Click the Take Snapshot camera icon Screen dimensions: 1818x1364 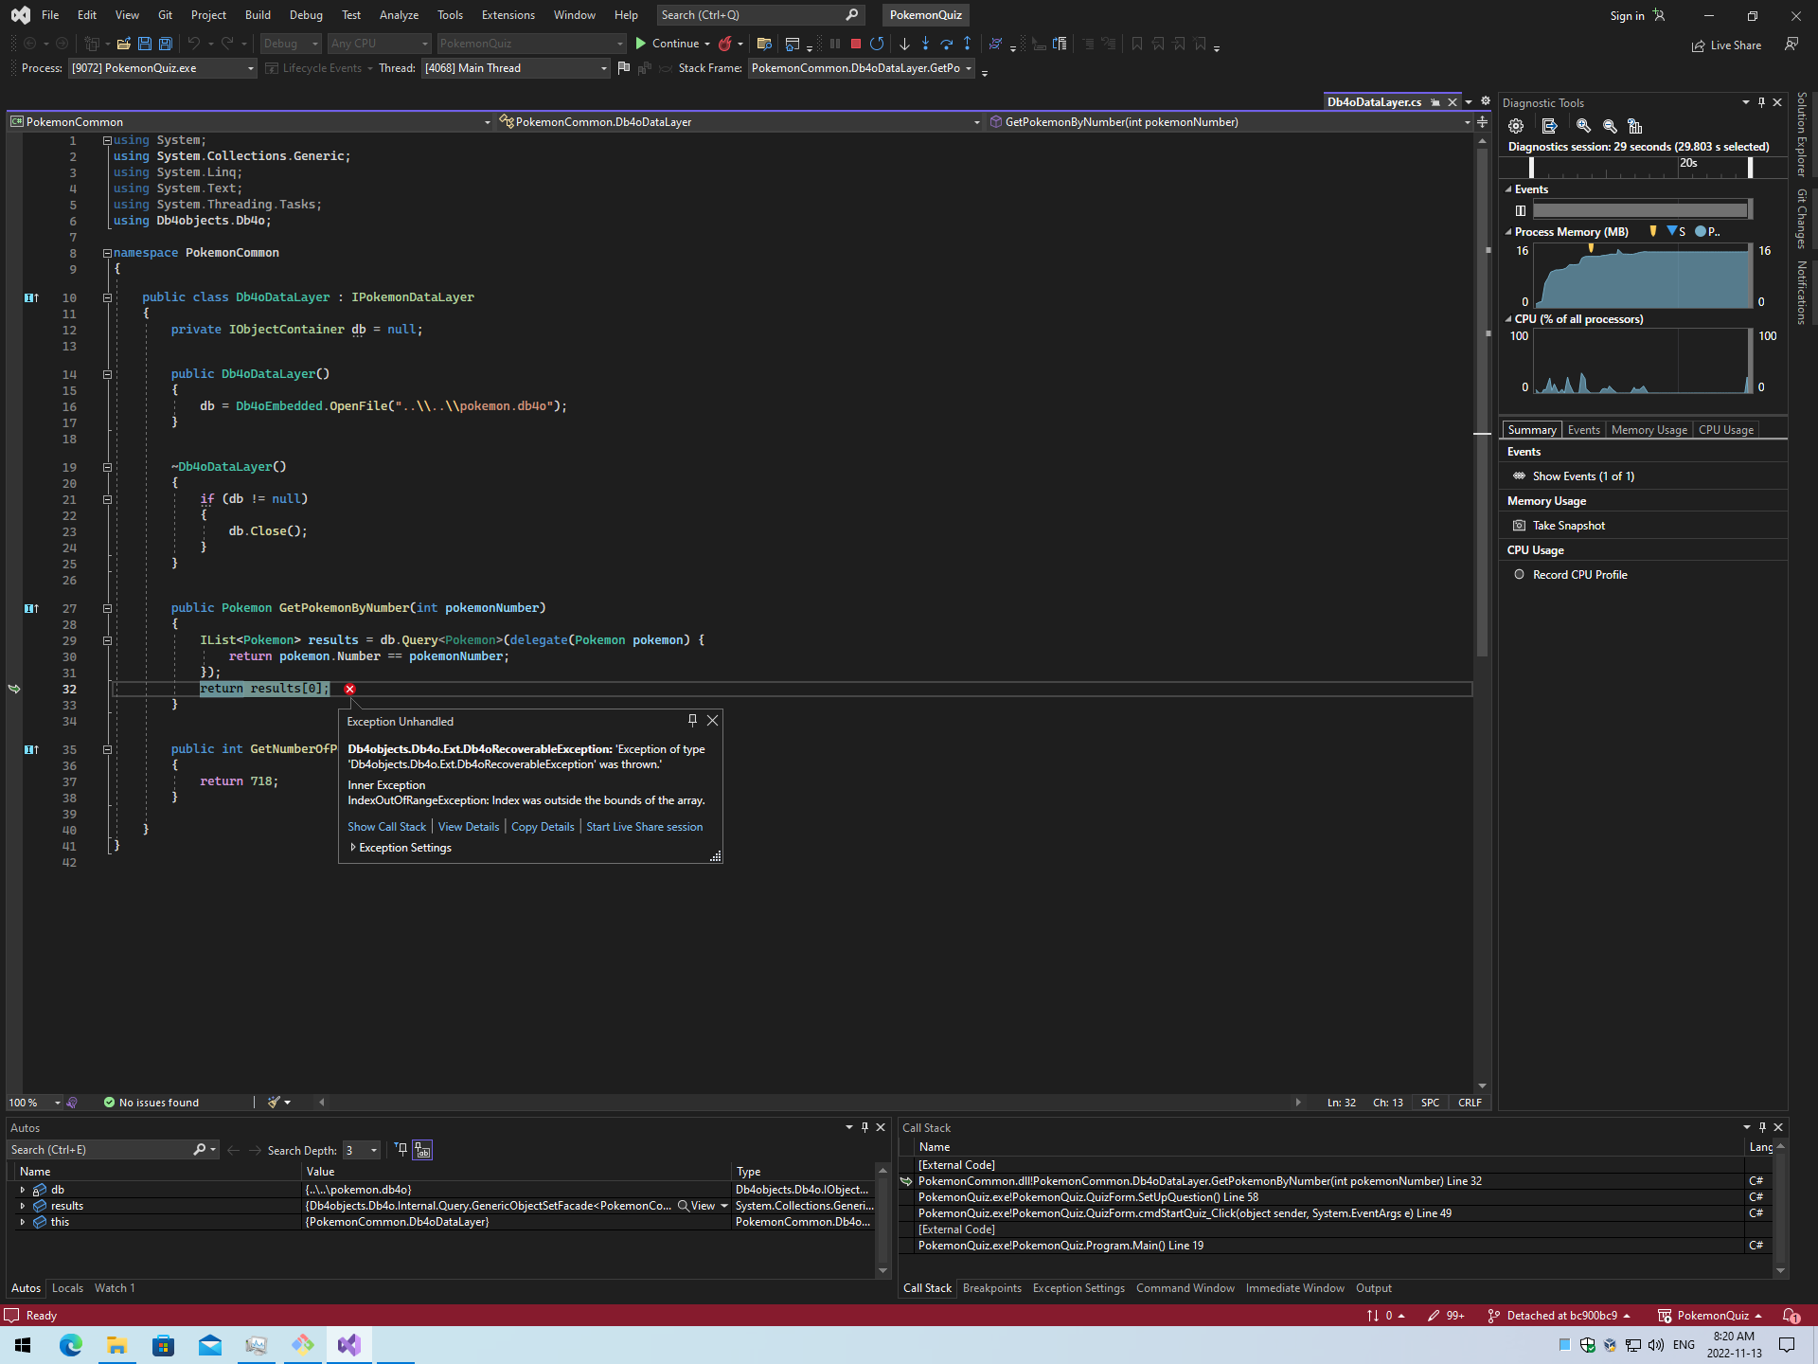click(1519, 526)
